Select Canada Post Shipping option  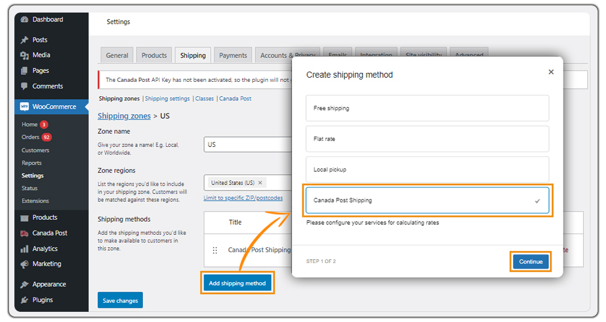pyautogui.click(x=427, y=201)
